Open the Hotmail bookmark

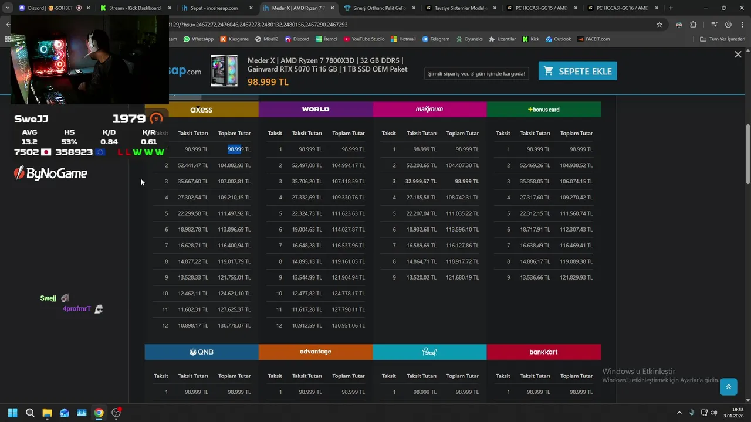pyautogui.click(x=403, y=39)
